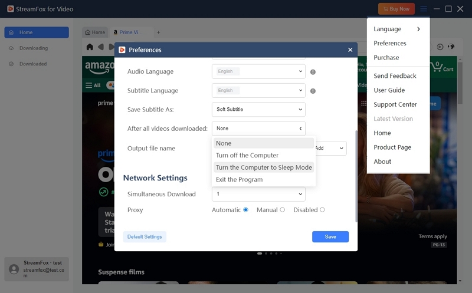Open Support Center from menu
Viewport: 472px width, 293px height.
[x=398, y=104]
